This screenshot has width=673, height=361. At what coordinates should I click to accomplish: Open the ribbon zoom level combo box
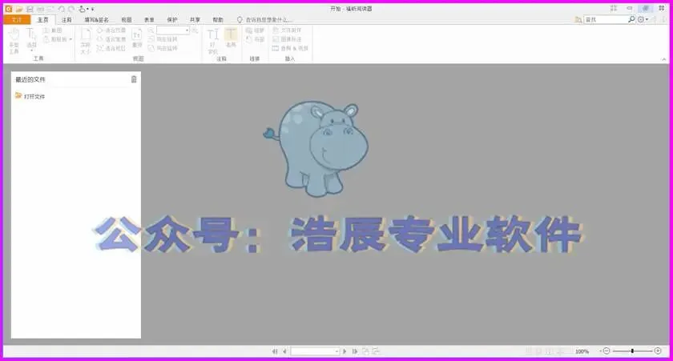tap(173, 30)
